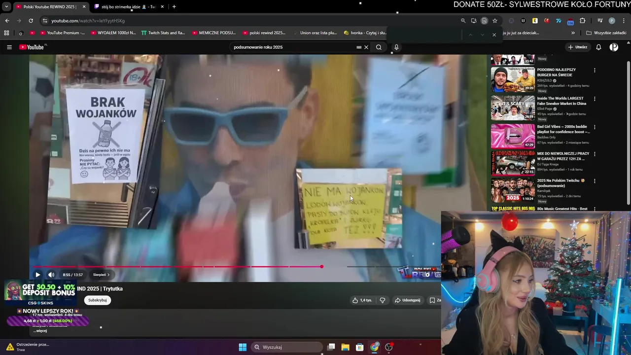Bookmark this page with the star icon

[x=495, y=21]
